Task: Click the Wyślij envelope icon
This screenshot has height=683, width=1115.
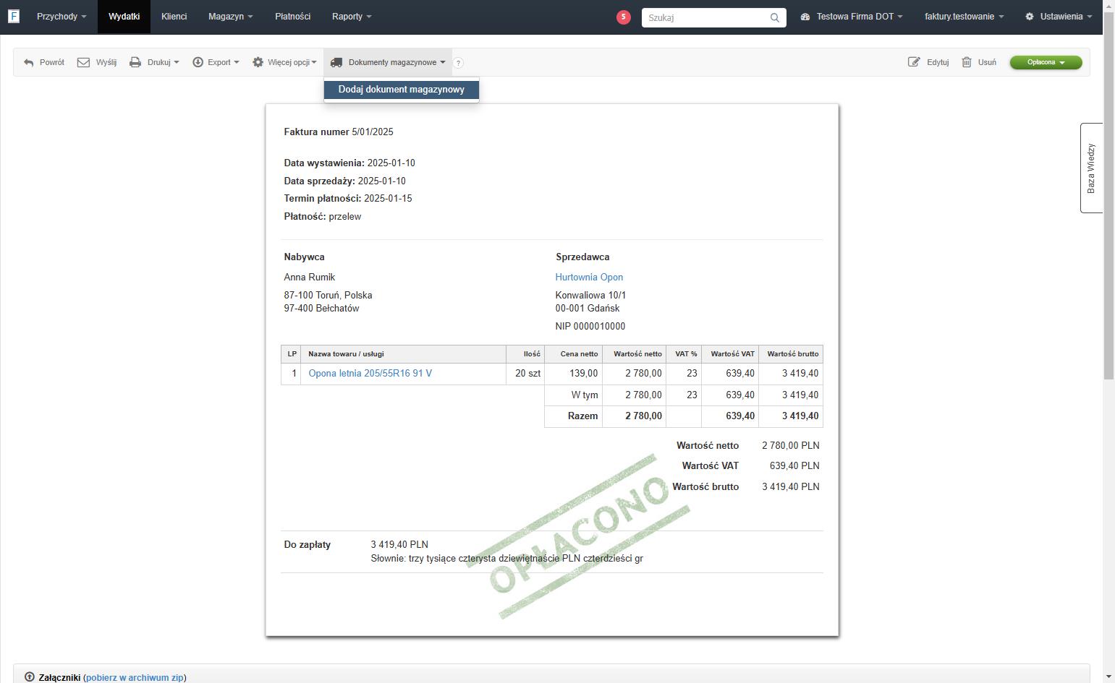Action: click(x=83, y=62)
